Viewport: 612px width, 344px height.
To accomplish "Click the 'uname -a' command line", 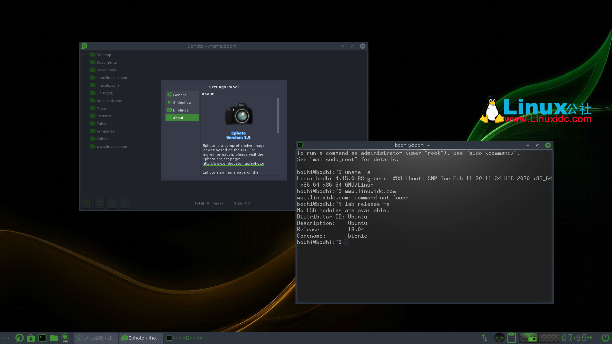I will pyautogui.click(x=334, y=172).
